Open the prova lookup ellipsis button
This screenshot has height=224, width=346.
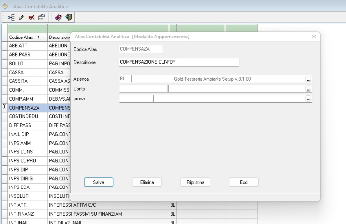[x=308, y=99]
